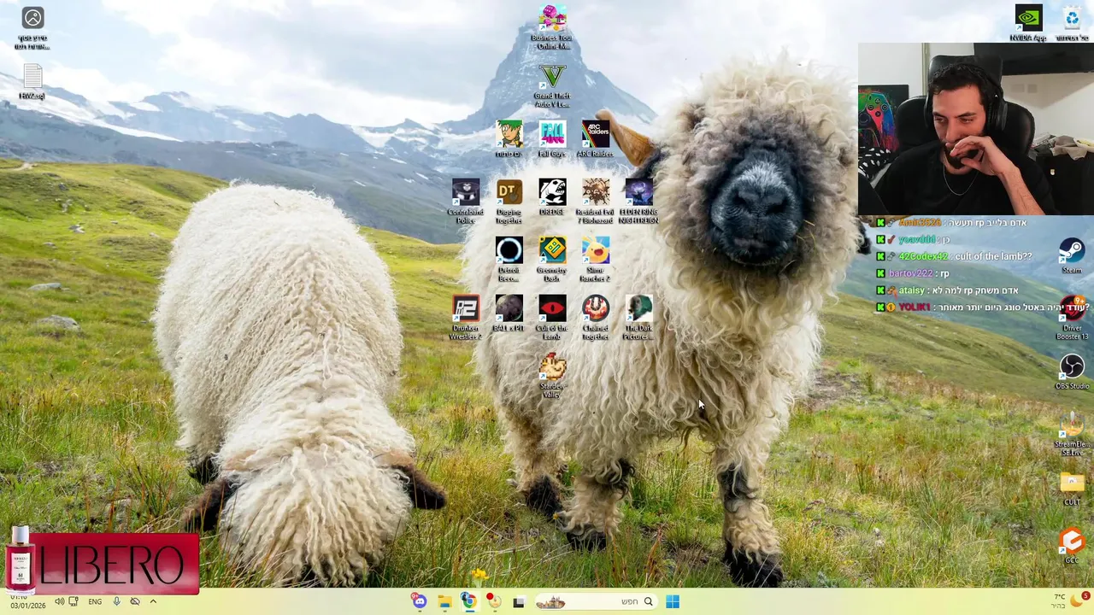Launch Digging Together shortcut
The image size is (1094, 615).
[x=509, y=202]
